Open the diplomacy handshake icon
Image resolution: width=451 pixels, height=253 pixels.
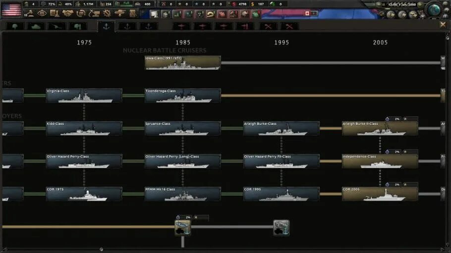(x=68, y=13)
